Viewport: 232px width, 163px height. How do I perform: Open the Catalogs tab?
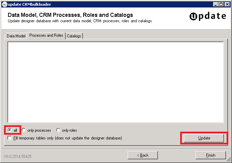(74, 36)
